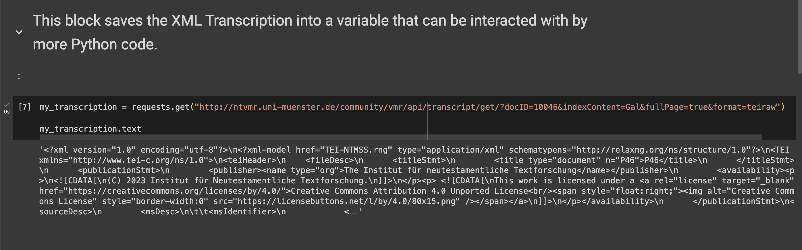Viewport: 802px width, 250px height.
Task: Click the page vertical scrollbar thumb
Action: pos(800,37)
